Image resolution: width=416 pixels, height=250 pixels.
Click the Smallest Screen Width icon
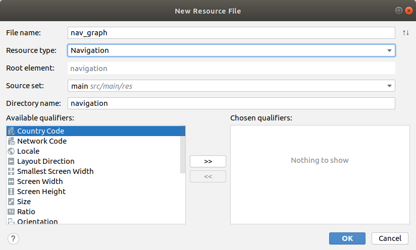11,171
